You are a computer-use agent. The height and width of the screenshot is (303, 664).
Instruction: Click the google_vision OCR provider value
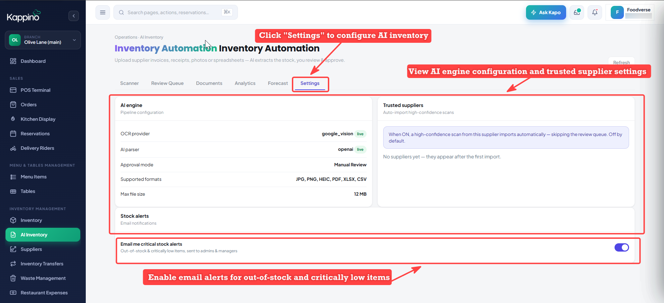point(337,134)
